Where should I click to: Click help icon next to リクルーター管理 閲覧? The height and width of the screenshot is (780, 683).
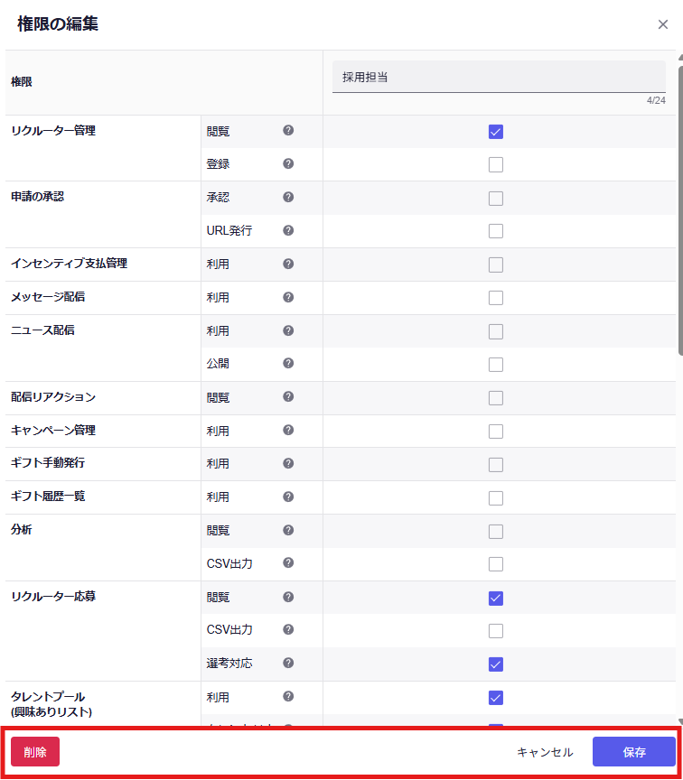point(288,131)
